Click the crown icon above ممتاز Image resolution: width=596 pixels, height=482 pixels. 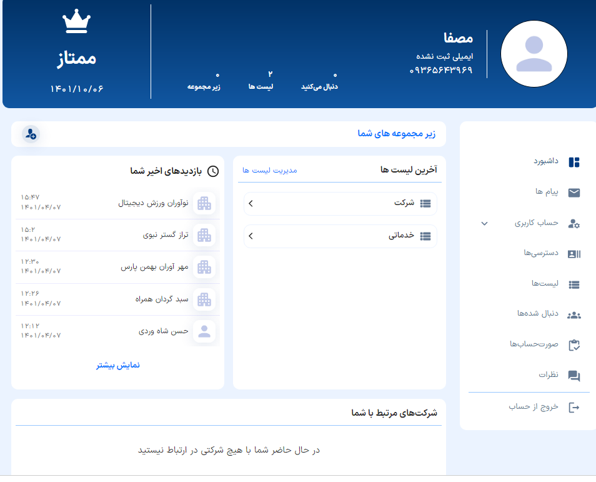[x=77, y=23]
